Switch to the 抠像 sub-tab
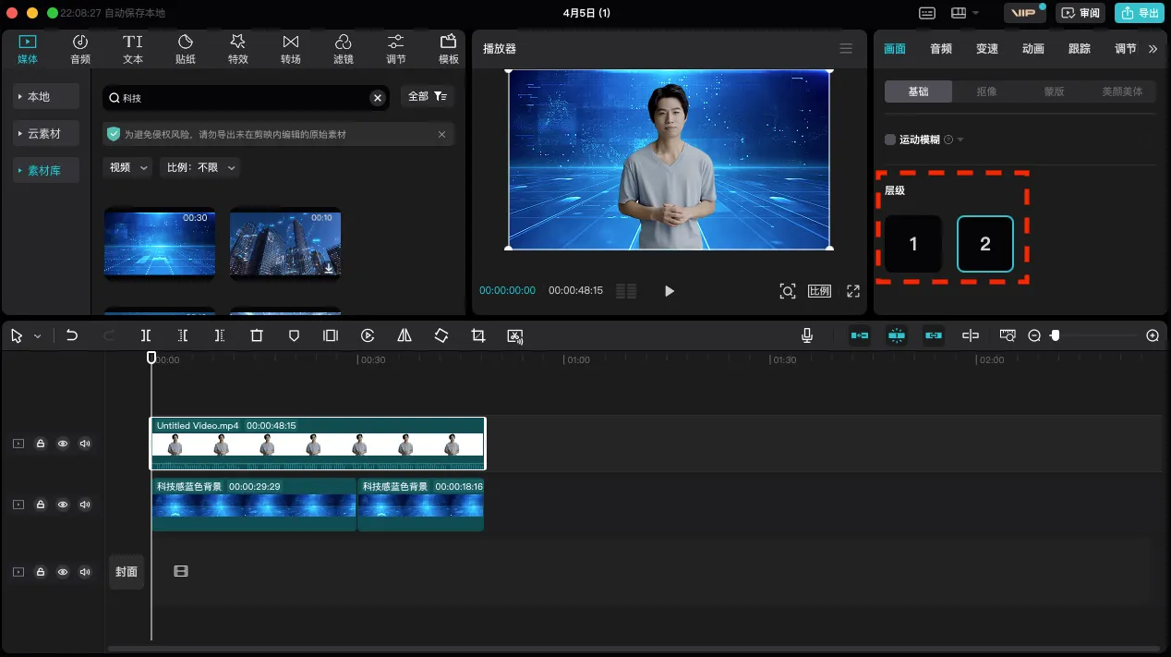 pos(986,91)
